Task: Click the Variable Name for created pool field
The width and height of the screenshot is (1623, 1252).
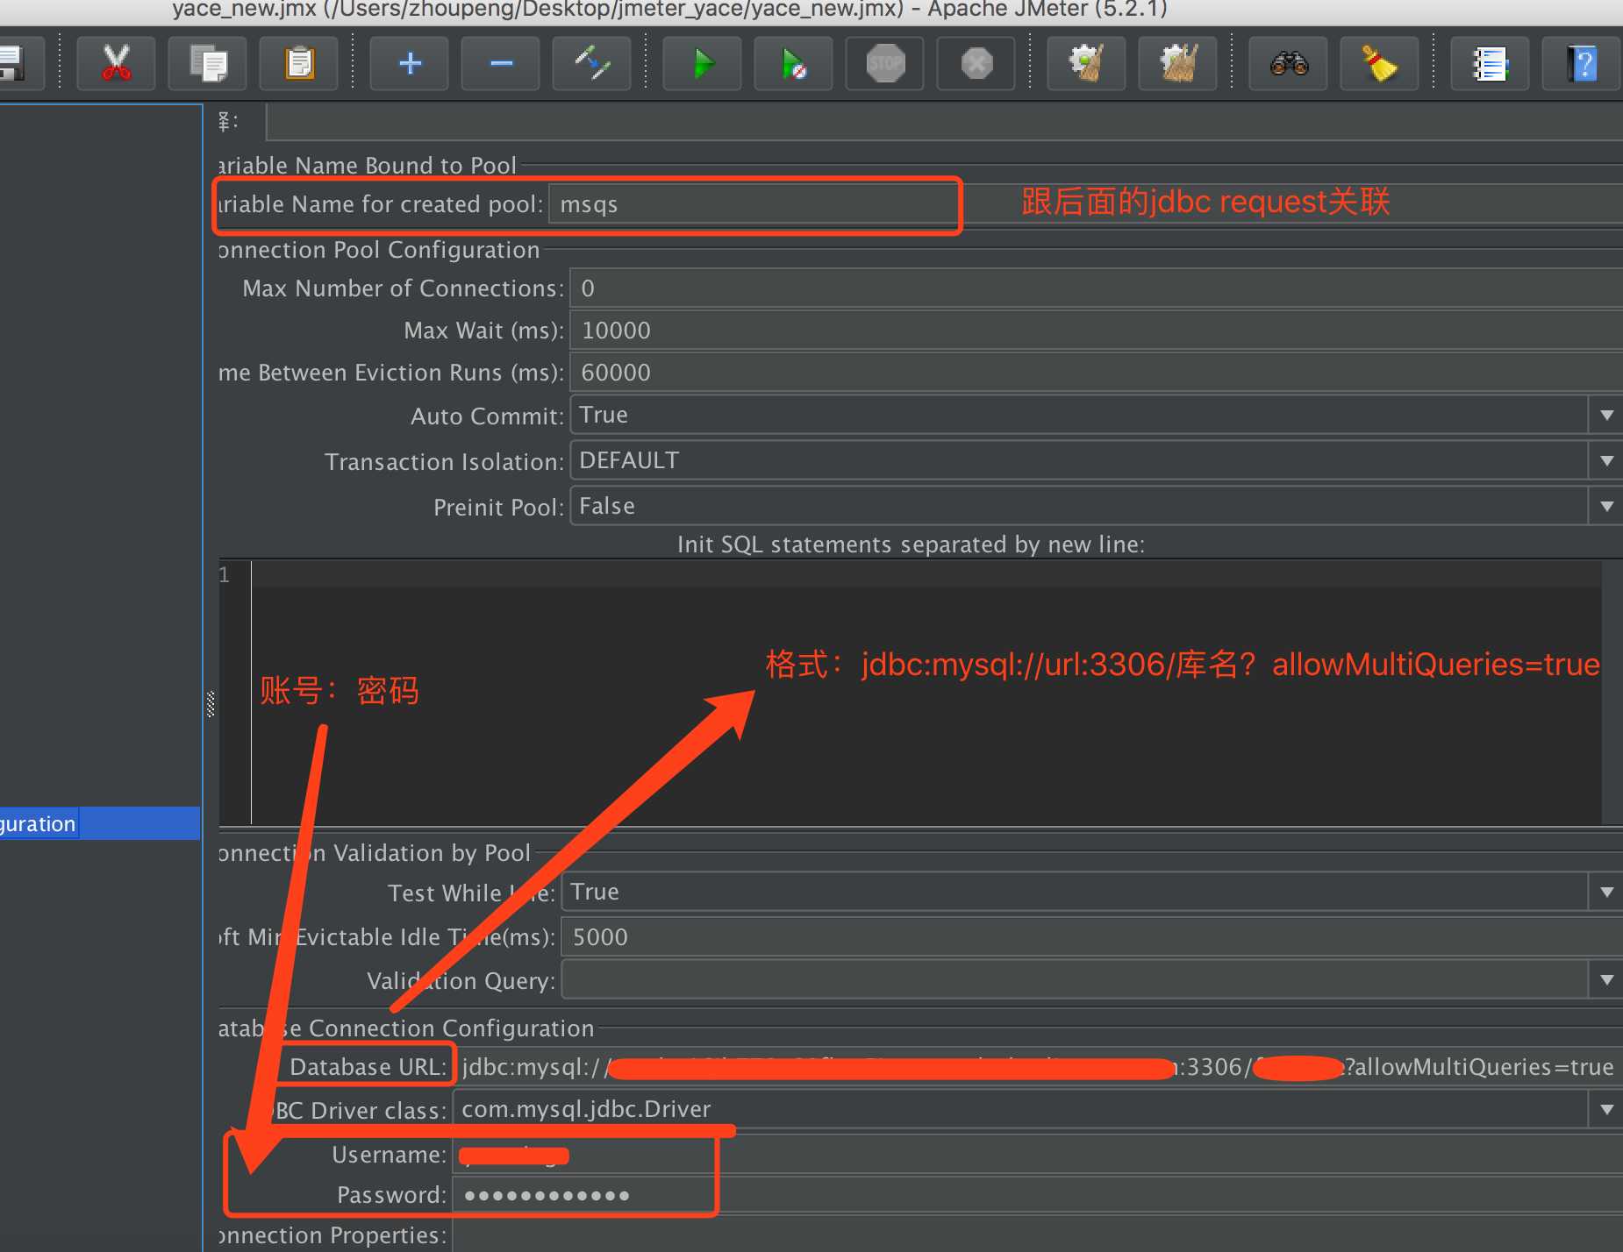Action: pyautogui.click(x=1085, y=204)
